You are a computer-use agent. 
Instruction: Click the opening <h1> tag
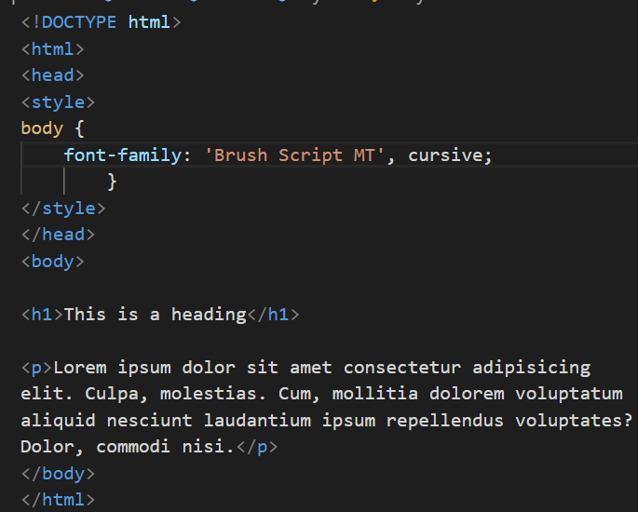[x=42, y=315]
